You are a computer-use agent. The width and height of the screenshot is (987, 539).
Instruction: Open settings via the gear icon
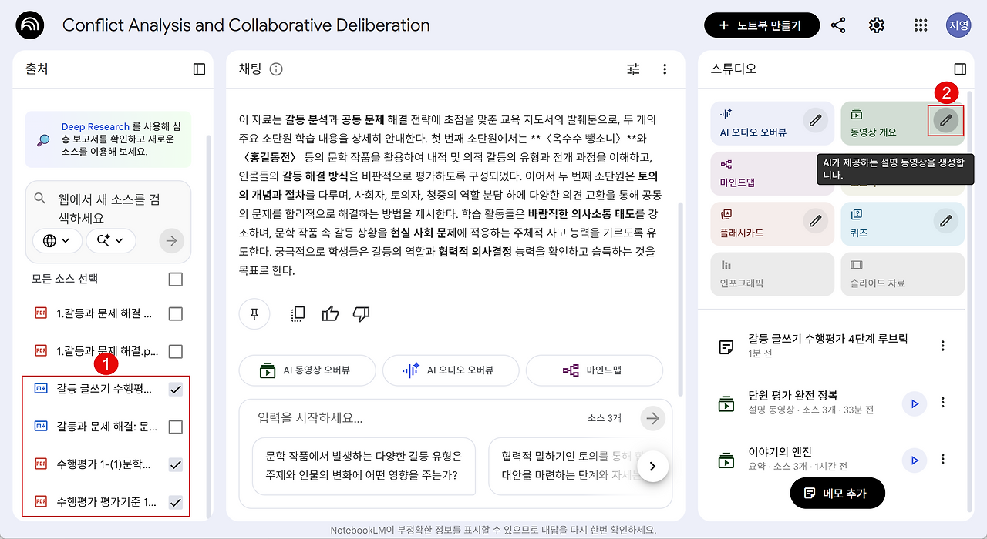coord(877,25)
